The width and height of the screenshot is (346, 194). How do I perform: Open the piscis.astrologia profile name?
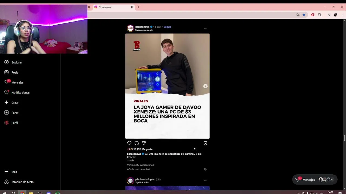pyautogui.click(x=144, y=179)
